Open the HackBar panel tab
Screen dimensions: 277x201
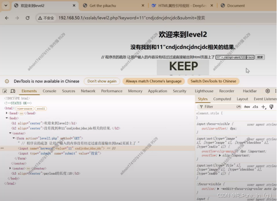tap(249, 91)
